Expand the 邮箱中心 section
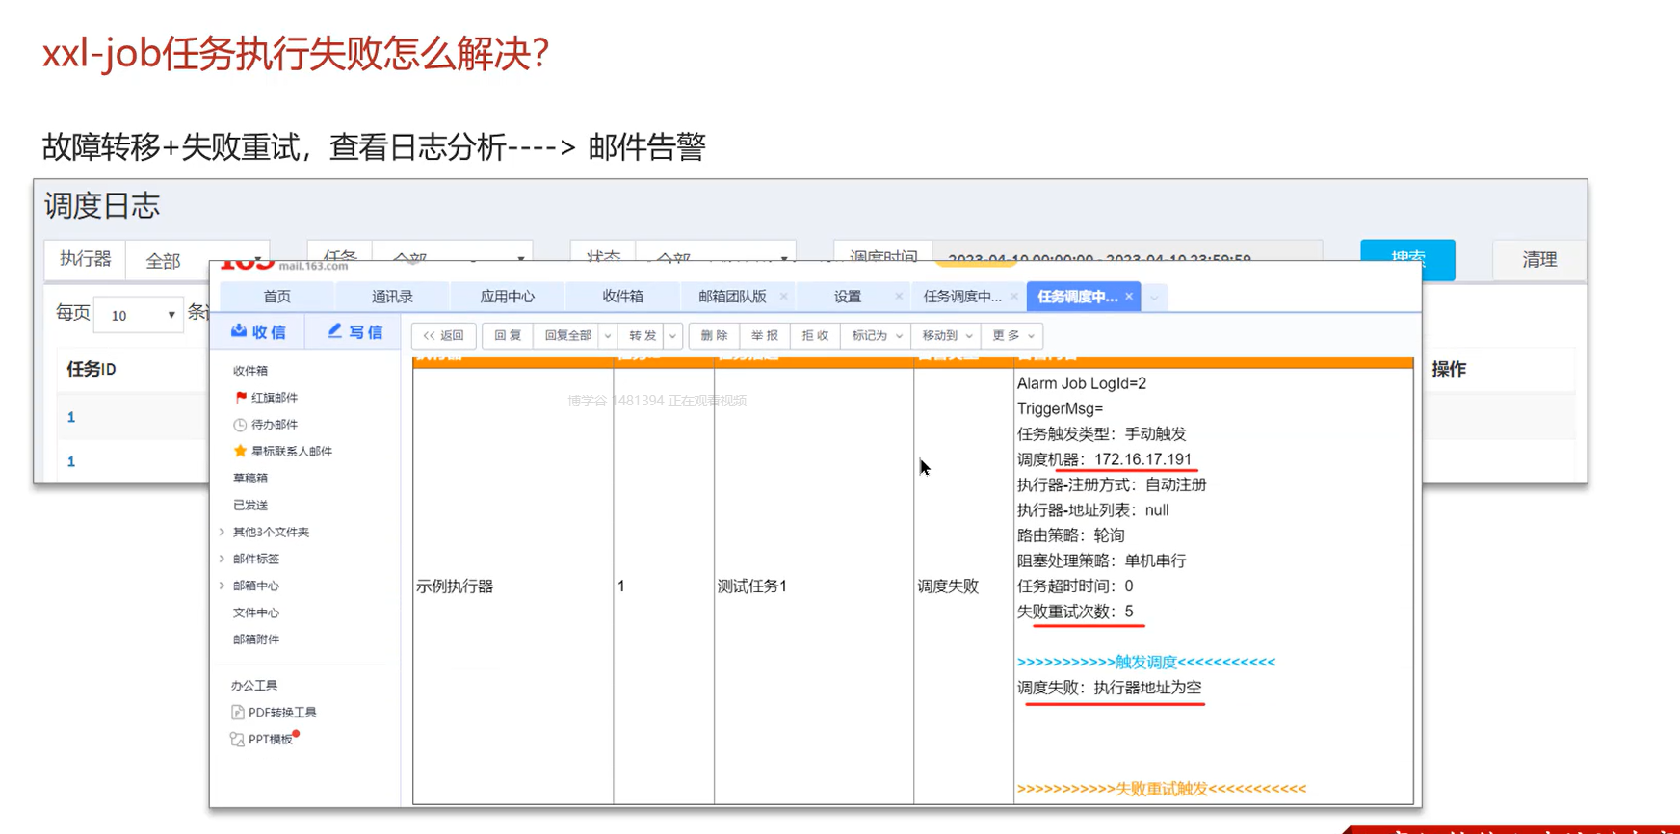Screen dimensions: 1680x834 point(223,586)
